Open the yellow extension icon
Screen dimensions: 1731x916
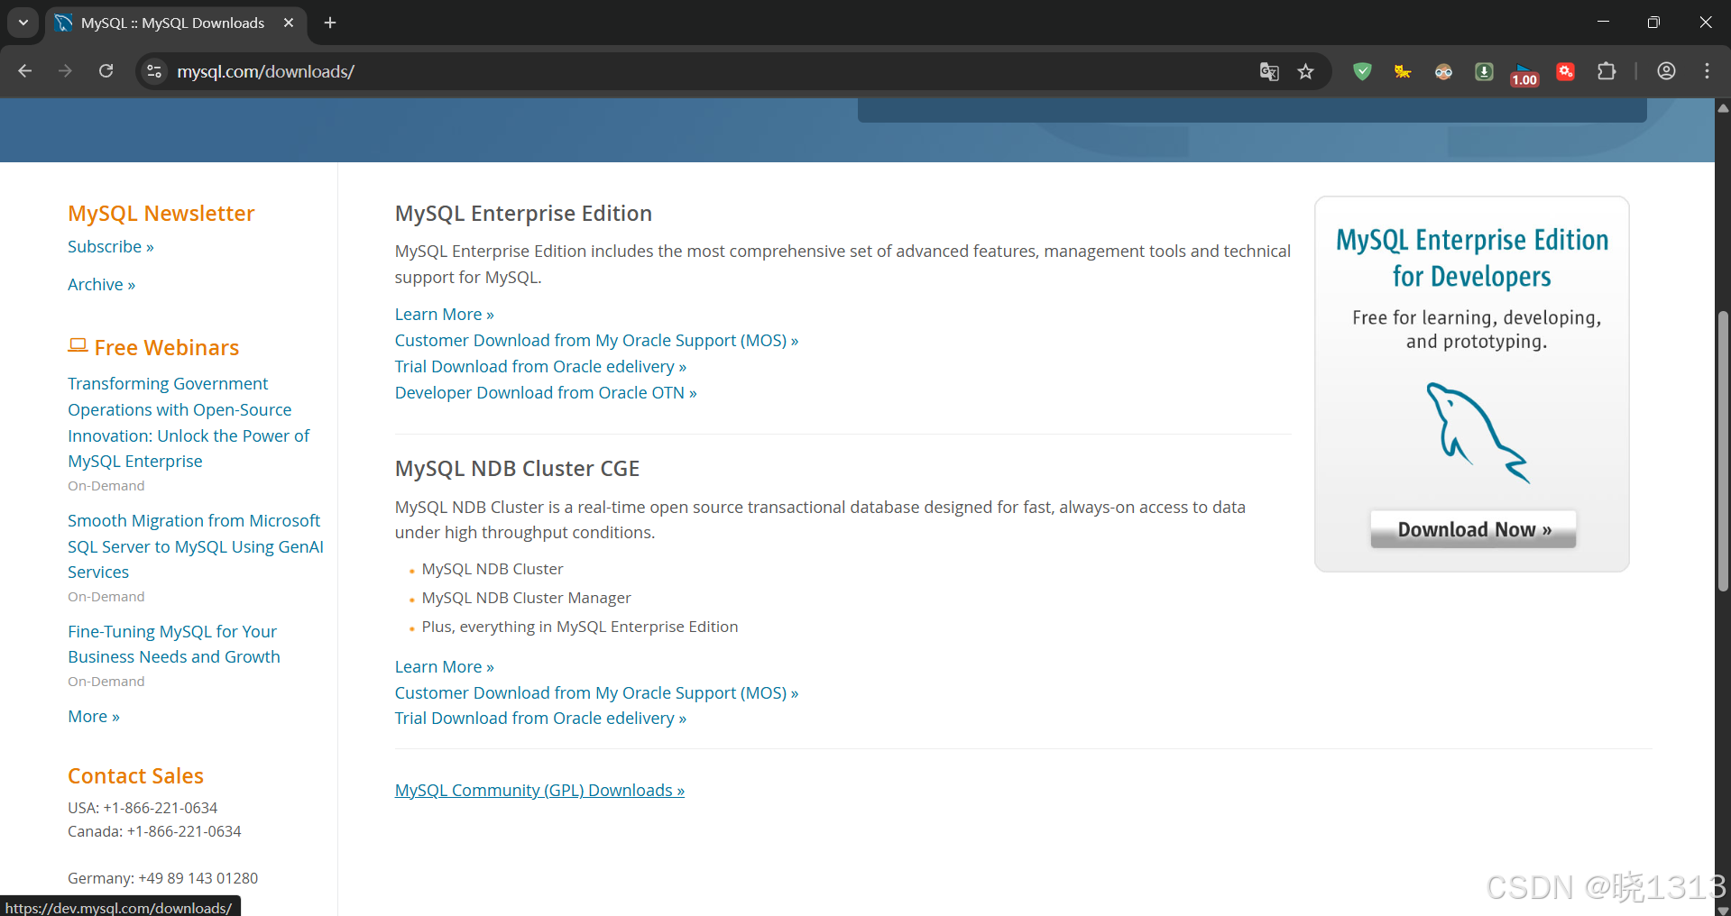click(x=1403, y=71)
